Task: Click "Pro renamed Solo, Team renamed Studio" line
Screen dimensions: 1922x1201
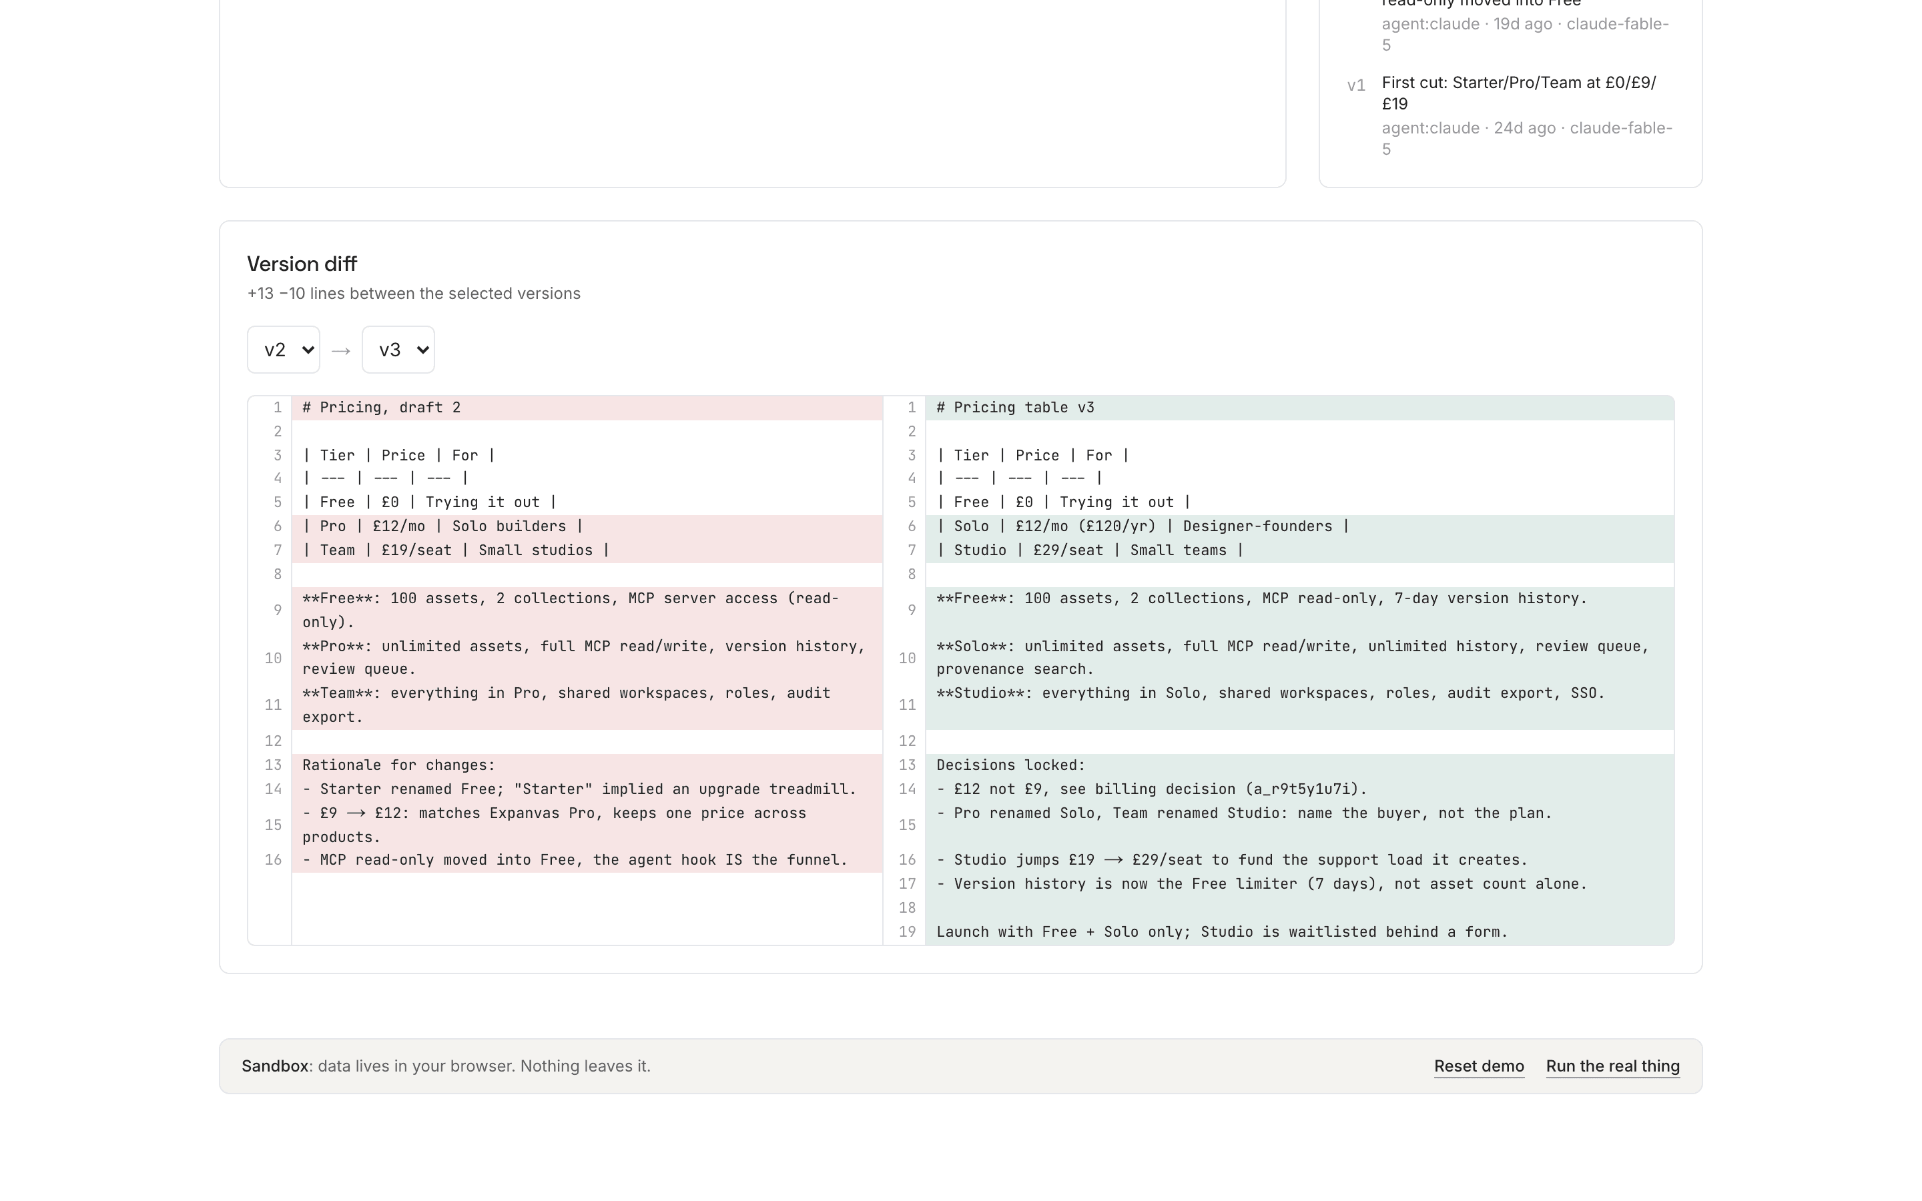Action: (x=1299, y=825)
